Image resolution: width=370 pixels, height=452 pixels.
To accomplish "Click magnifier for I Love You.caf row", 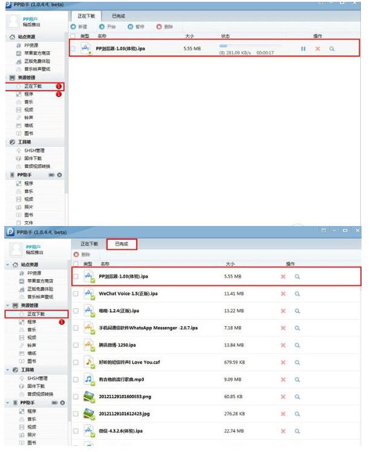I will tap(297, 363).
